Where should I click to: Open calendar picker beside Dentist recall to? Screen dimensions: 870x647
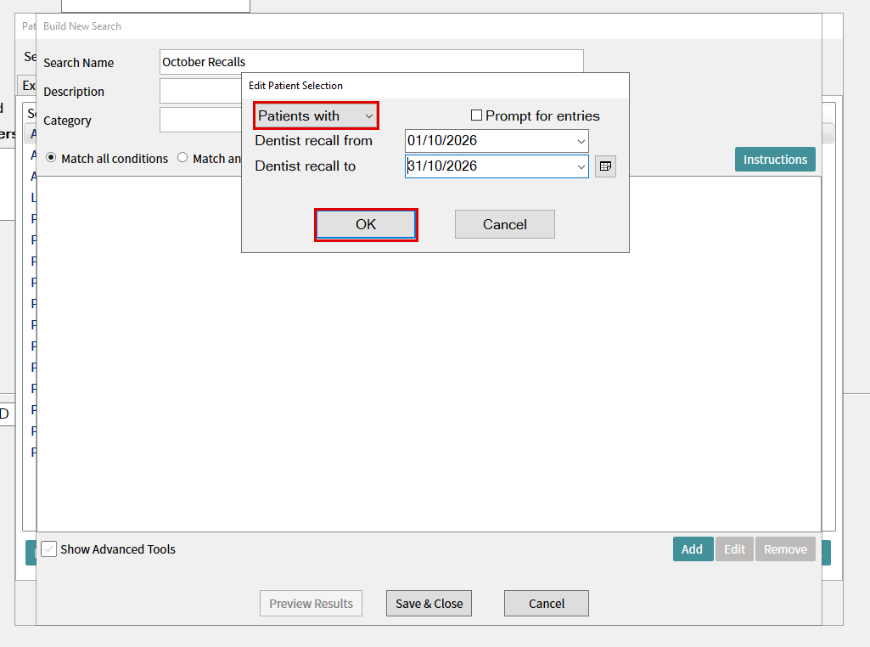tap(605, 166)
